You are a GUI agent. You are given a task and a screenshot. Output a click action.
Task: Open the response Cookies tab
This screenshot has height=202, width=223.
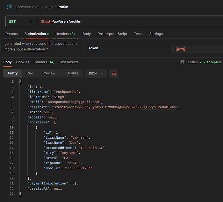(x=23, y=62)
